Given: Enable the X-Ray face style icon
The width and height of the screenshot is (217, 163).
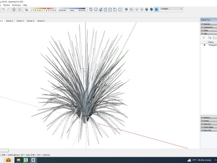Looking at the screenshot, I should point(127,10).
